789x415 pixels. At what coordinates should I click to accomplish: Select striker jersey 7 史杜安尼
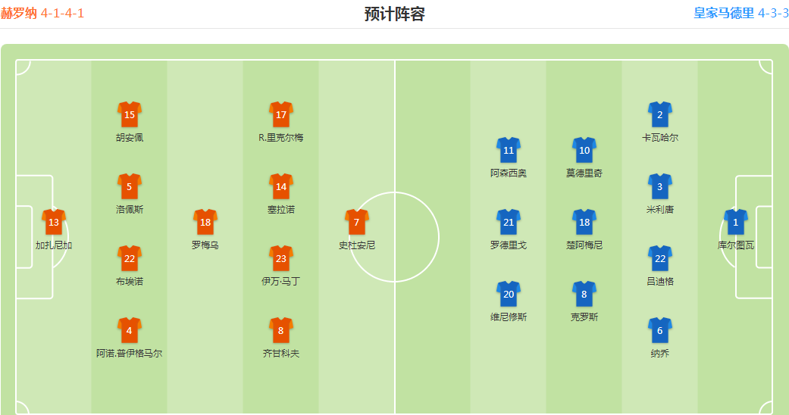(357, 223)
